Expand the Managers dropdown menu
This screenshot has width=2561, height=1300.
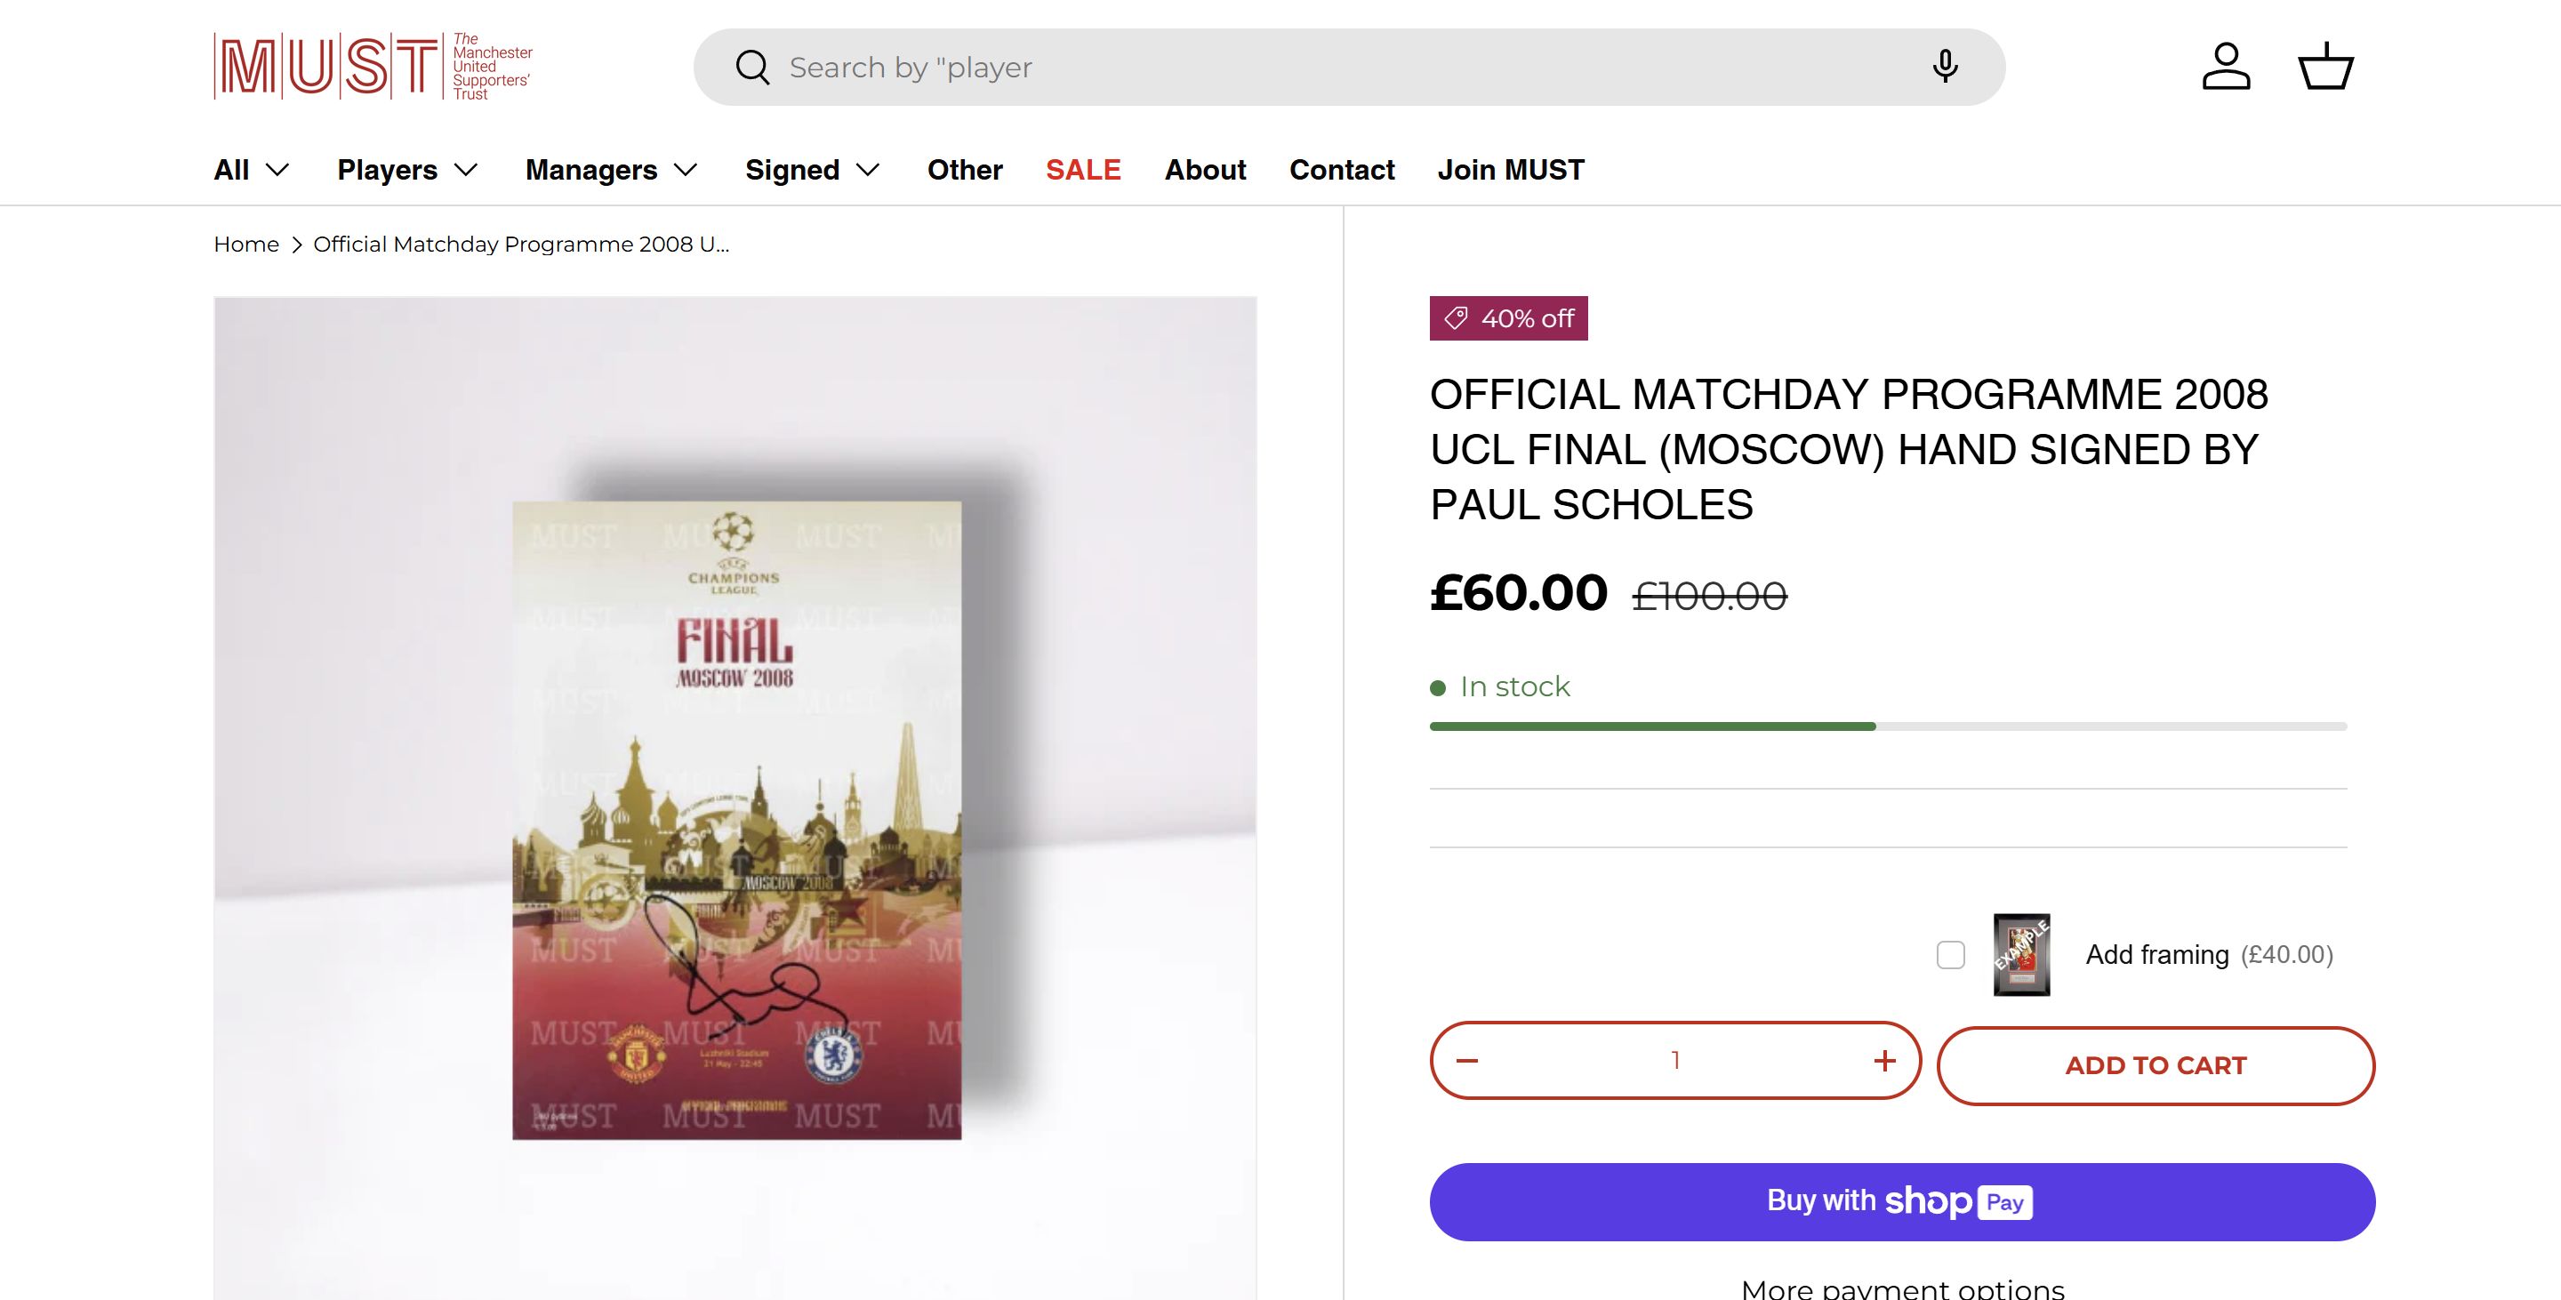(612, 170)
